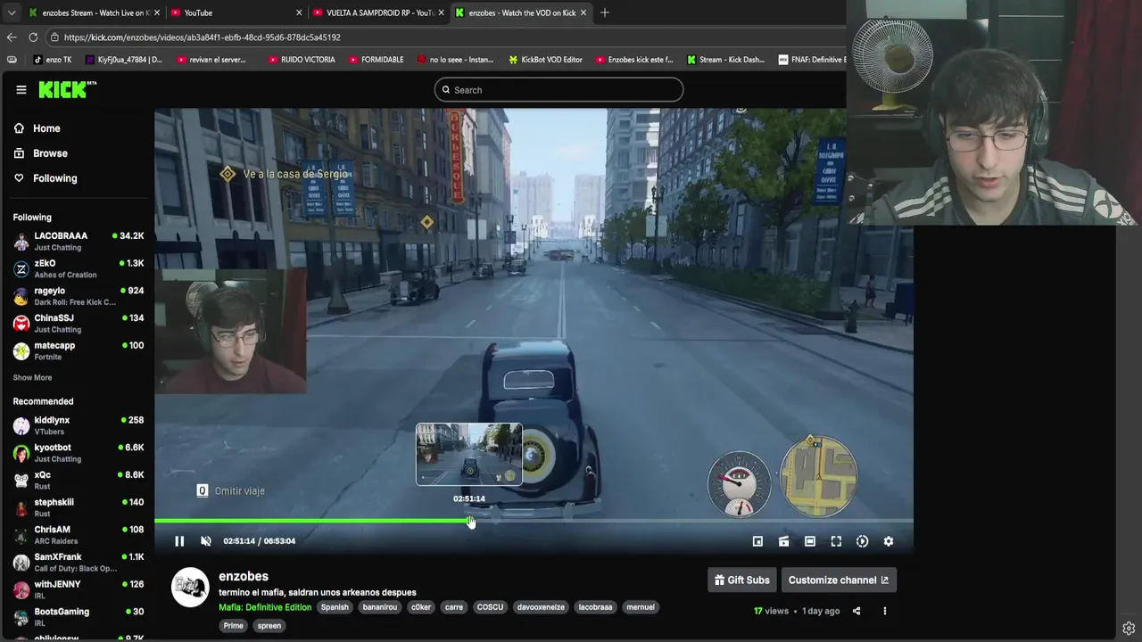1142x642 pixels.
Task: Reload the page with browser refresh icon
Action: coord(33,37)
